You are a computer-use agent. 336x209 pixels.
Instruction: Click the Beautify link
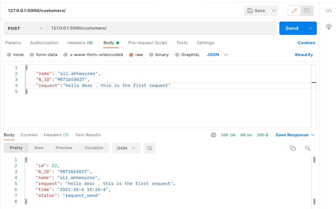[x=304, y=55]
